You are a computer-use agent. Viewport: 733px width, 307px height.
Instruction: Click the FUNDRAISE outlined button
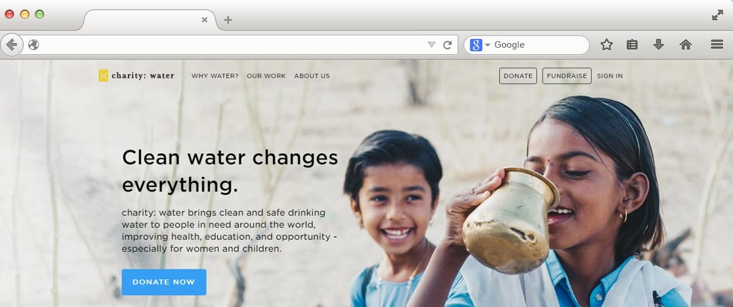click(567, 76)
